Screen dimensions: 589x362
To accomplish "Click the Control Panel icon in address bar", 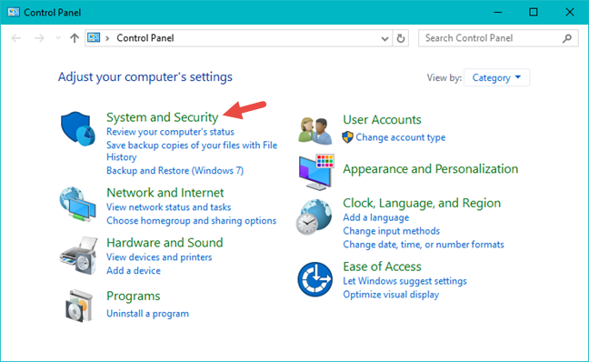I will click(x=94, y=37).
